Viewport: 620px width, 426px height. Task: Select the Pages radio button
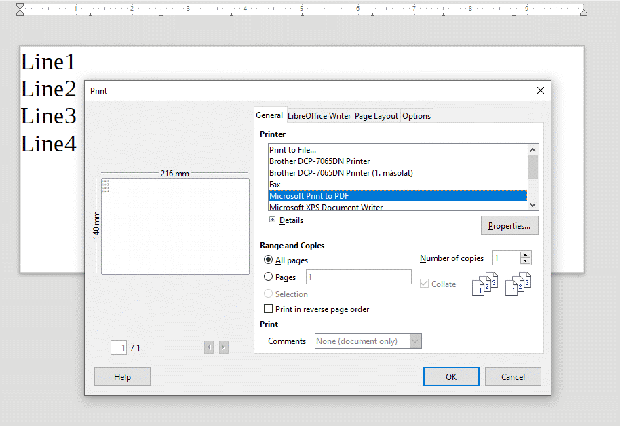coord(268,277)
